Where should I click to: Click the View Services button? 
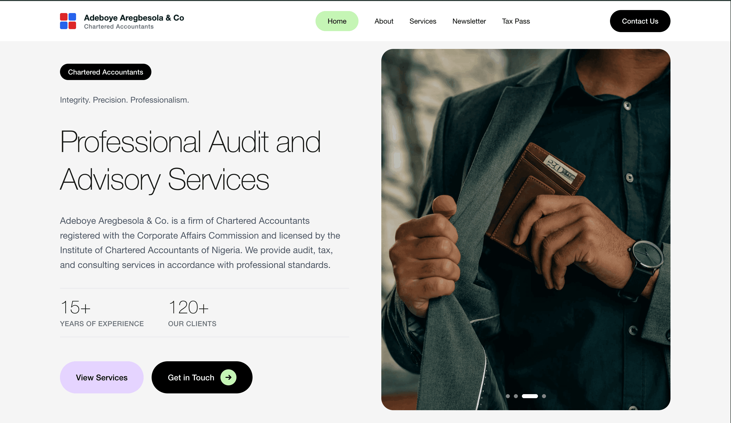[x=101, y=377]
